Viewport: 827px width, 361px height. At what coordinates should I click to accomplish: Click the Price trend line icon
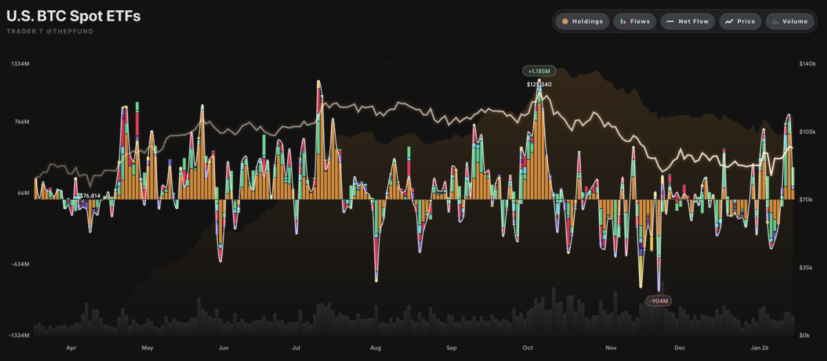pos(729,21)
